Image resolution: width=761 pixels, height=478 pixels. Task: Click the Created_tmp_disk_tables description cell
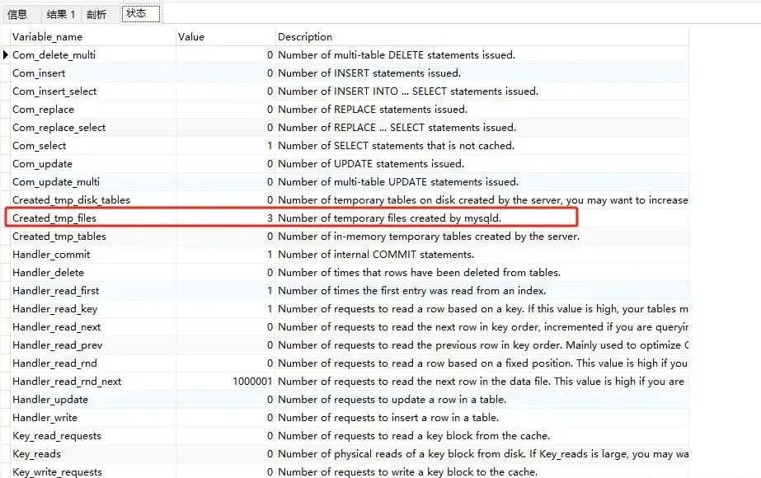tap(482, 200)
